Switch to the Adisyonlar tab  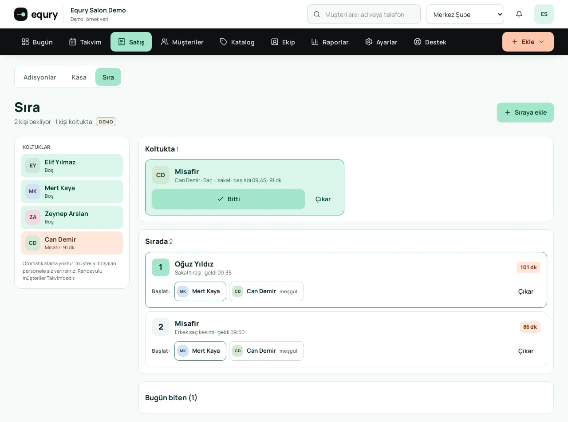tap(40, 77)
